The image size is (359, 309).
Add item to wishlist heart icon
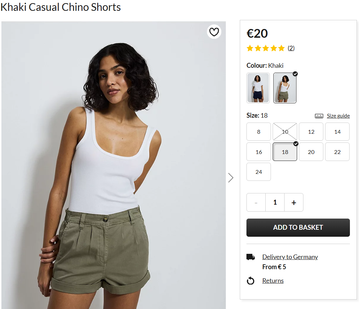(x=214, y=32)
